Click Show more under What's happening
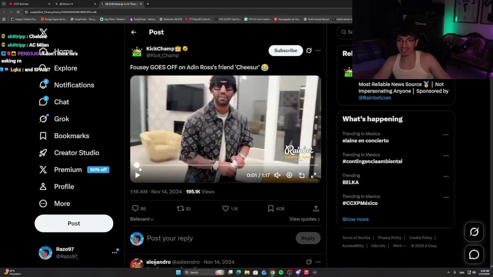Viewport: 493px width, 277px height. coord(355,219)
